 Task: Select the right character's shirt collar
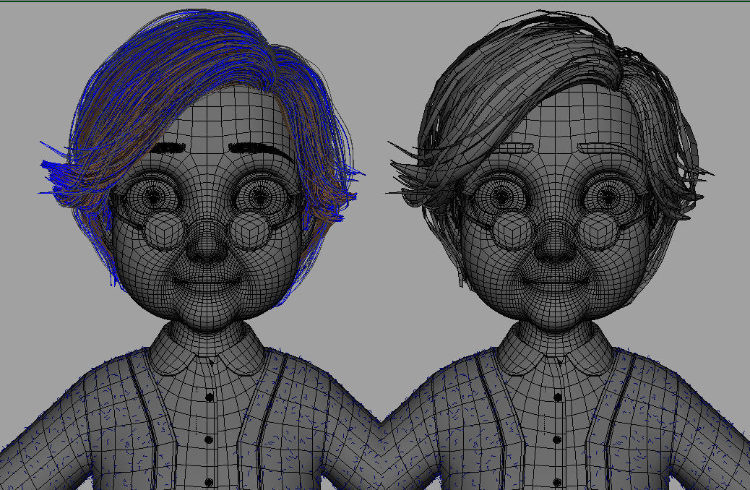point(555,349)
